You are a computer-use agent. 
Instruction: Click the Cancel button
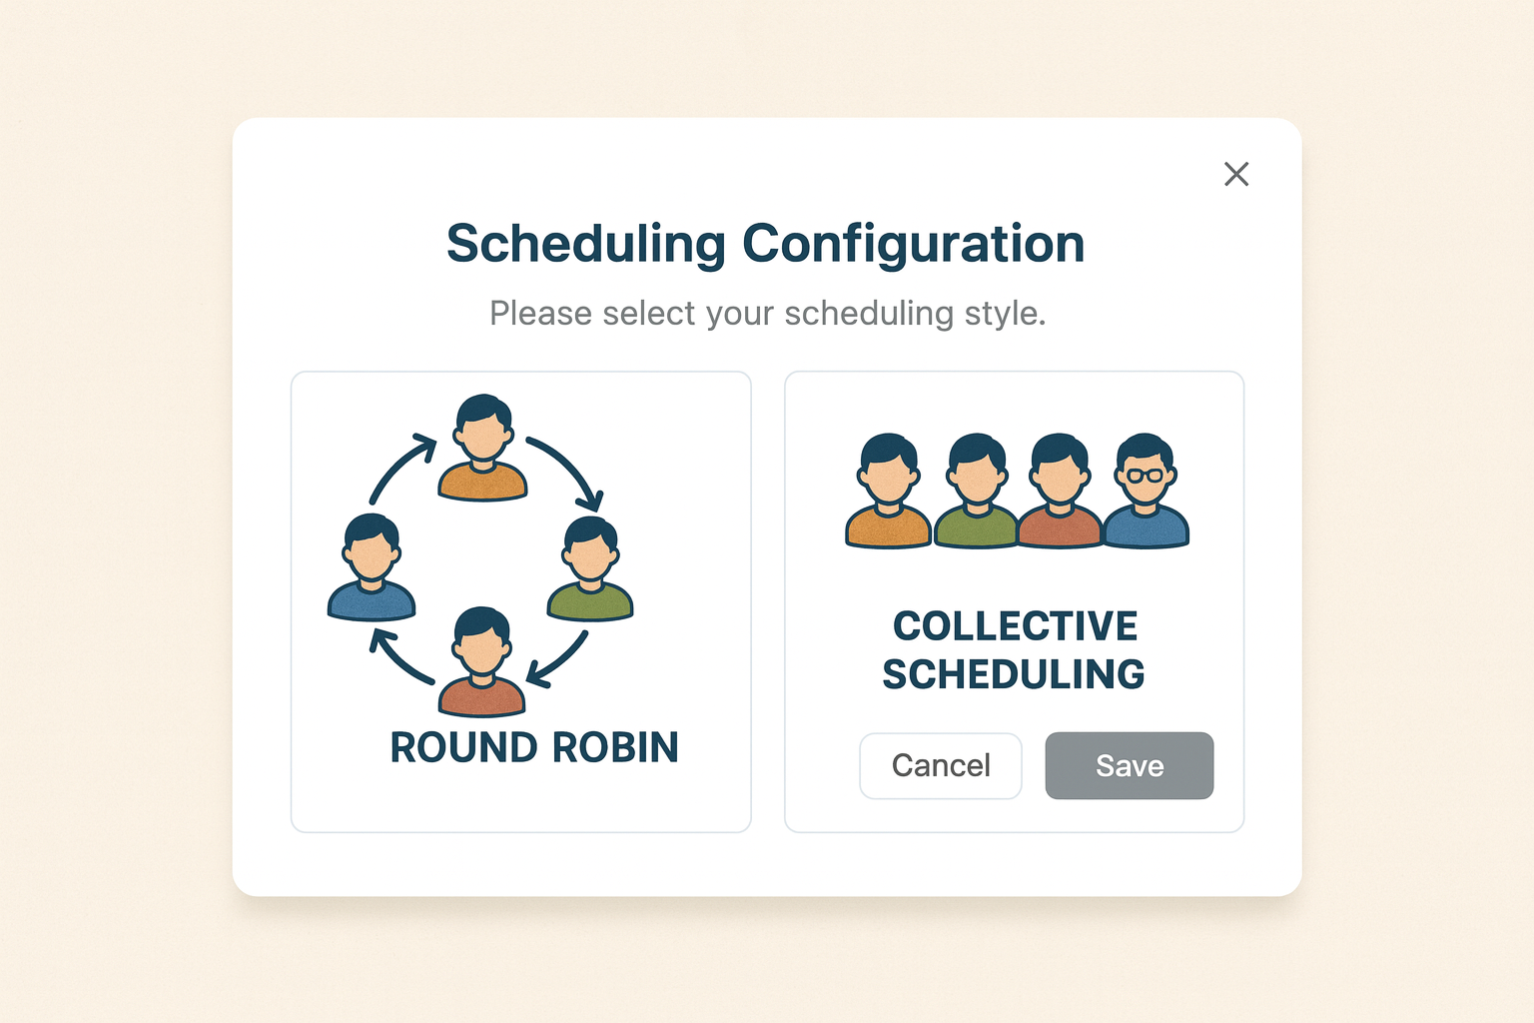point(940,766)
